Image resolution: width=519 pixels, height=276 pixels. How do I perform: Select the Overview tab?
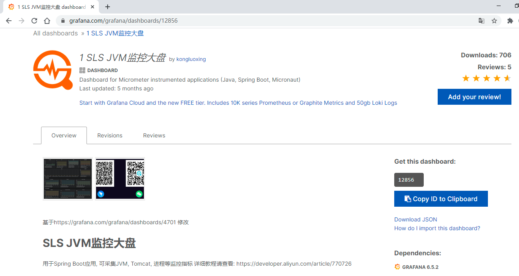64,135
